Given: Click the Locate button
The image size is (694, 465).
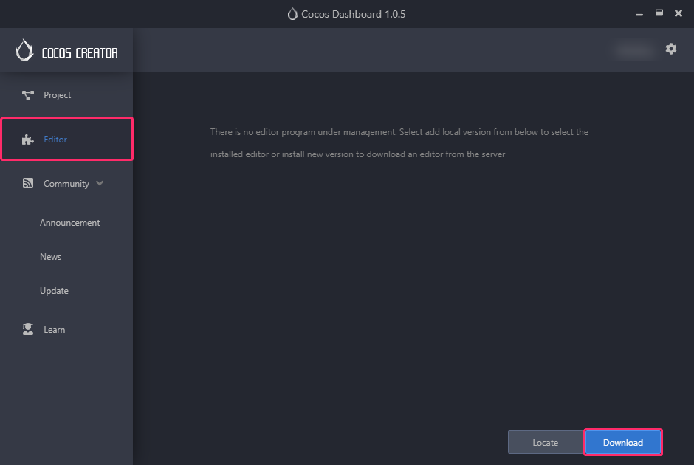Looking at the screenshot, I should click(x=546, y=442).
